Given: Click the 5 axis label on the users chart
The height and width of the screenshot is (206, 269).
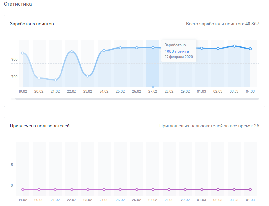Looking at the screenshot, I should coord(12,165).
